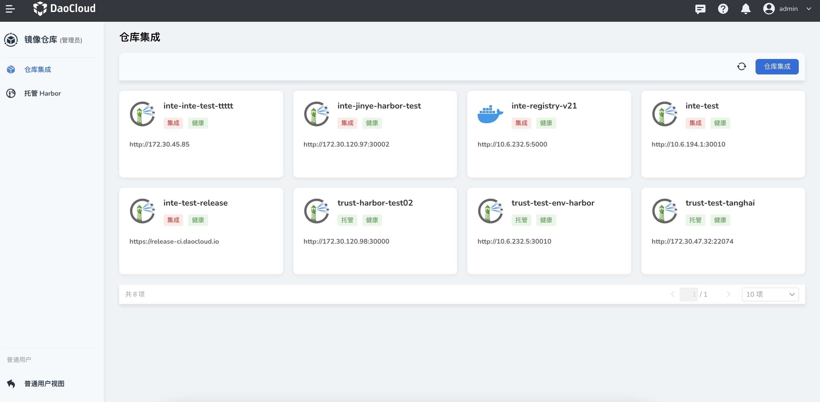Expand the admin account dropdown arrow
Image resolution: width=820 pixels, height=402 pixels.
click(809, 9)
